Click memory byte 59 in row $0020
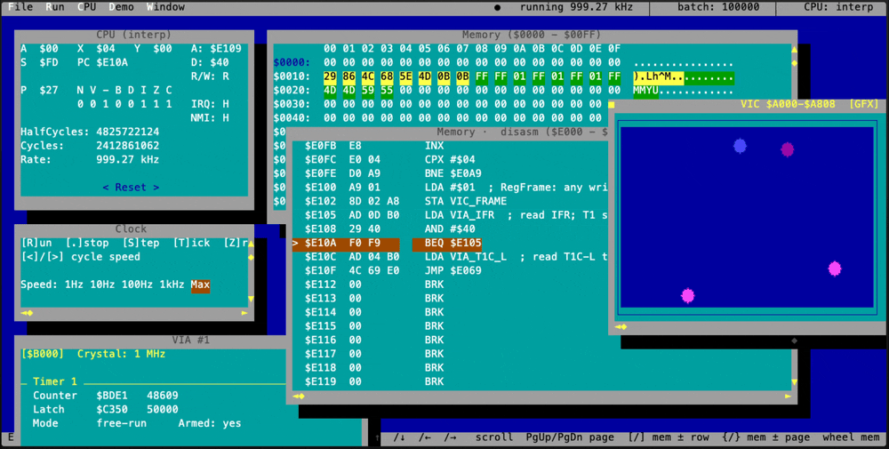Screen dimensions: 889x449 pyautogui.click(x=368, y=90)
